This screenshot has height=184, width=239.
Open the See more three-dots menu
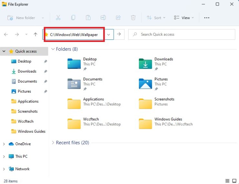[x=206, y=18]
